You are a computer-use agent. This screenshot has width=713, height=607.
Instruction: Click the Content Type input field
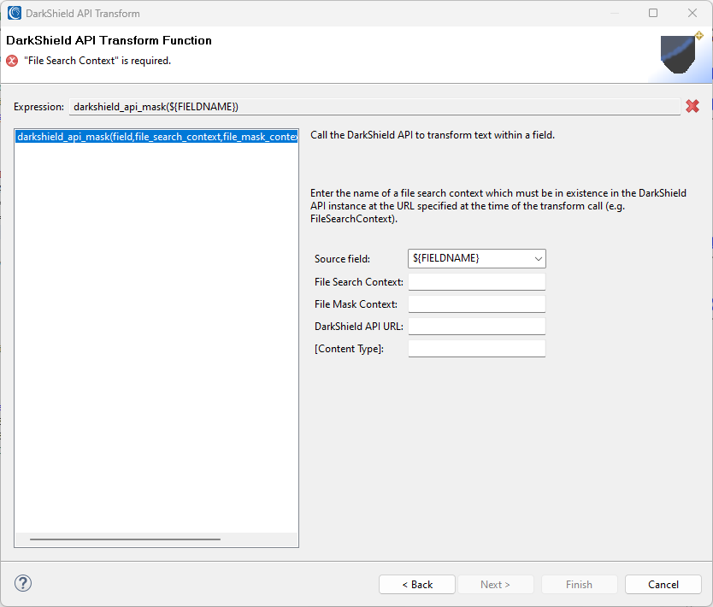476,348
